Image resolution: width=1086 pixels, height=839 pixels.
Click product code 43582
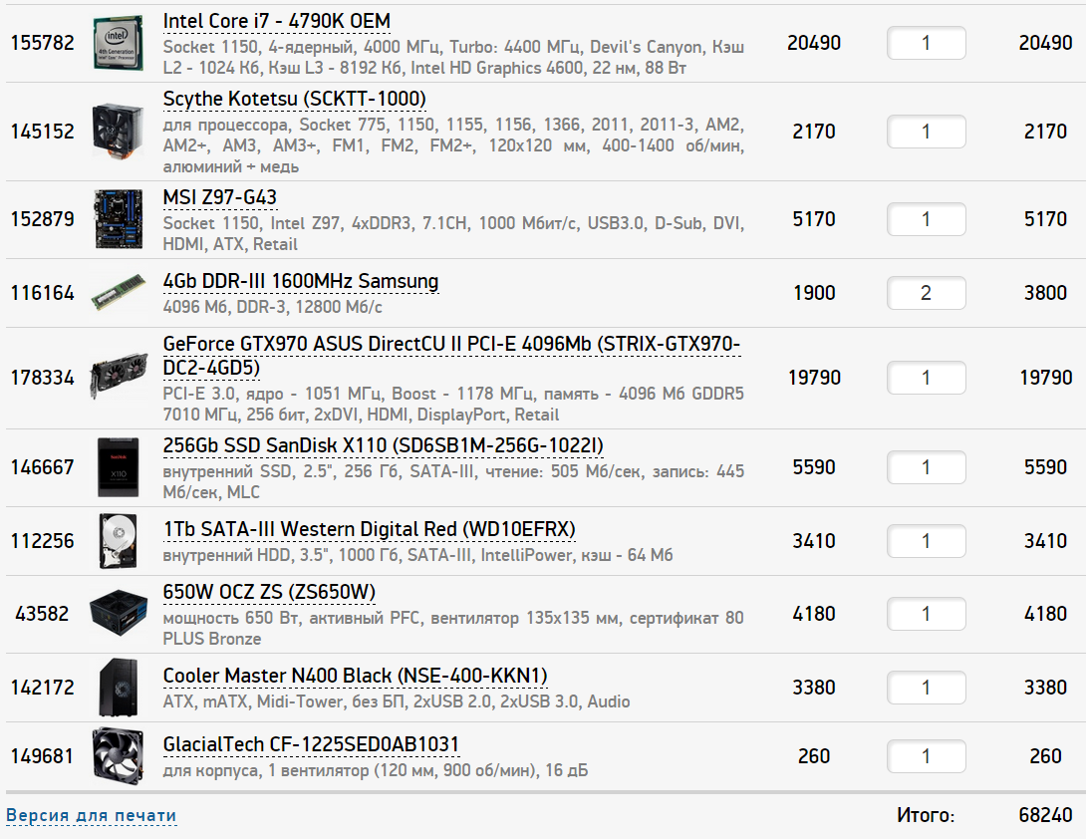(x=42, y=613)
